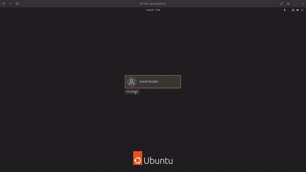Click the monitor-shaped display icon in header bar
This screenshot has height=172, width=306.
(17, 3)
